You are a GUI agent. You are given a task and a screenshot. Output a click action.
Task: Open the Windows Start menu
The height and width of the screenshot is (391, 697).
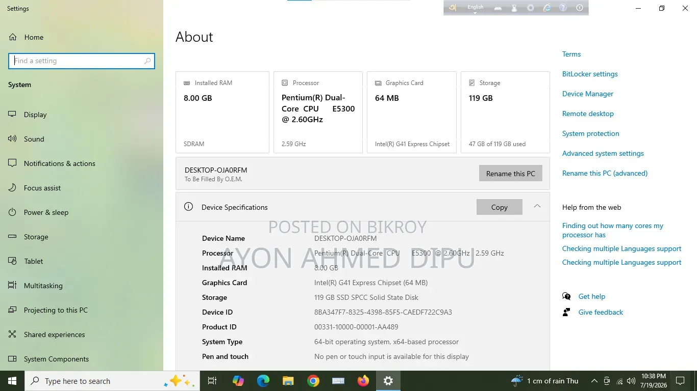pos(12,381)
